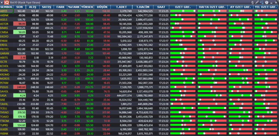Click THYAO monthly summary range bar
Screen dimensions: 279x136
coord(240,113)
